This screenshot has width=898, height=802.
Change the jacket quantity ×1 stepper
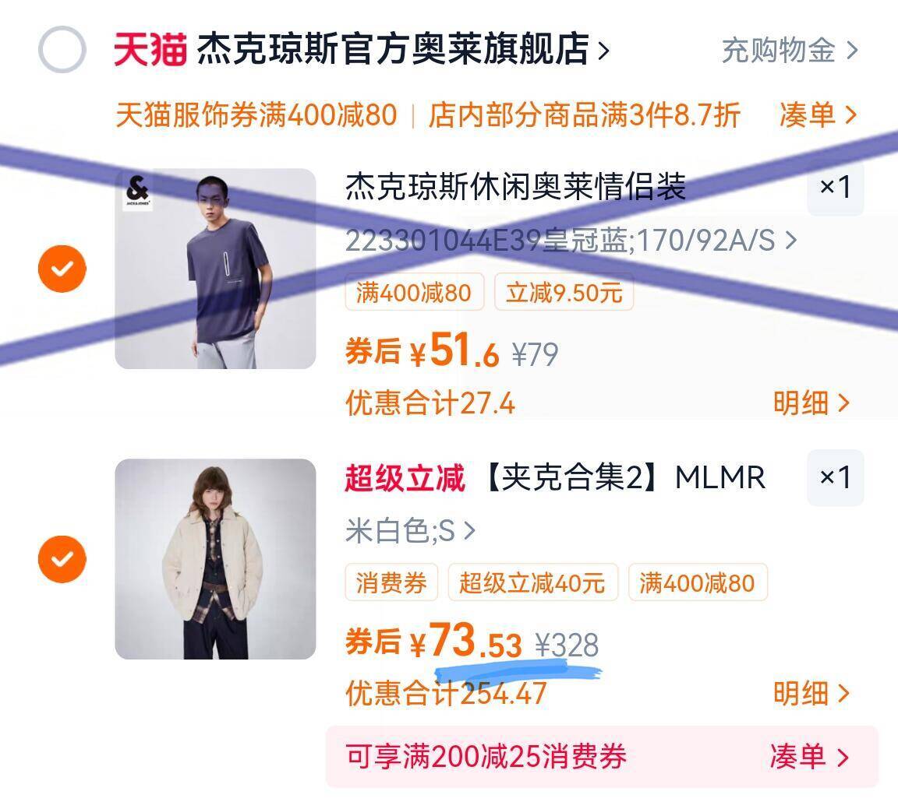[x=835, y=477]
